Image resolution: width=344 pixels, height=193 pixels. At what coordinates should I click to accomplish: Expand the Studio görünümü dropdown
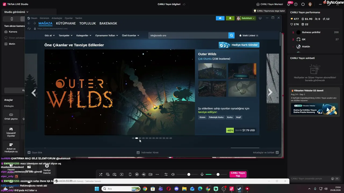tap(16, 12)
